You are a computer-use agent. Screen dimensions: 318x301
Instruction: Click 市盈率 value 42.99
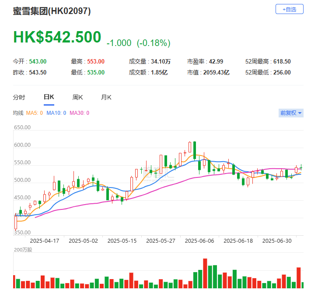coord(216,61)
